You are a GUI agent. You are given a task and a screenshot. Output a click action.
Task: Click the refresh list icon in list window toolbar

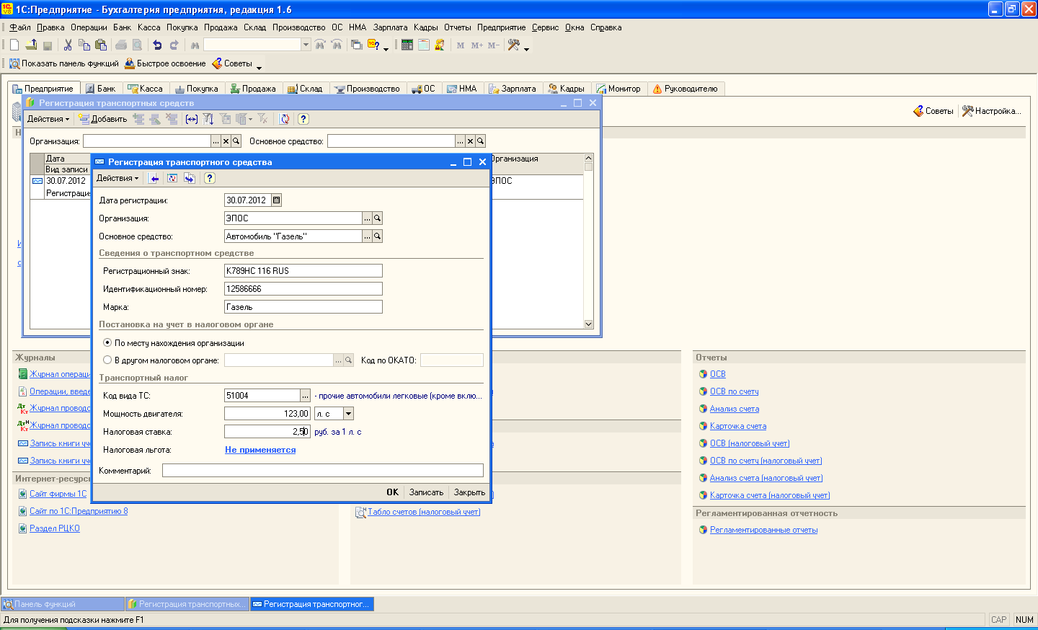[x=285, y=119]
